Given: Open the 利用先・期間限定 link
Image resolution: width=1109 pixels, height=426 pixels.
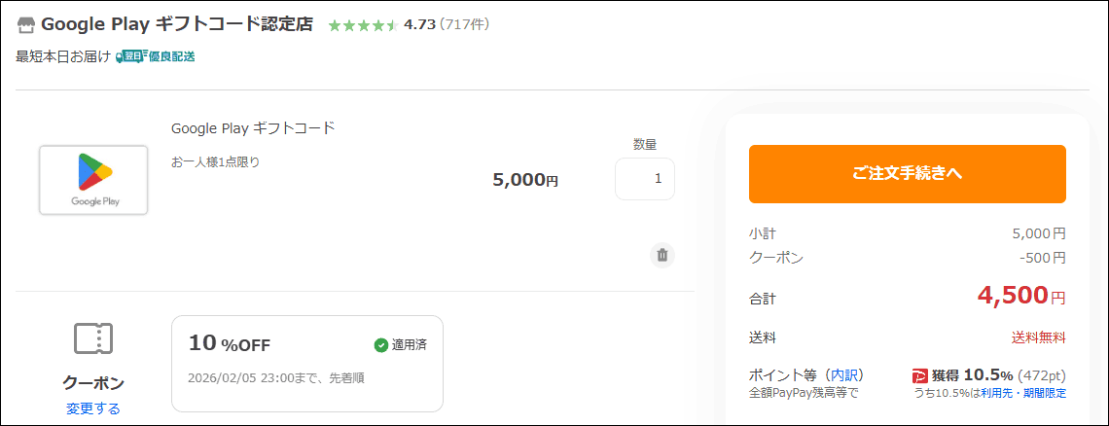Looking at the screenshot, I should point(1023,393).
